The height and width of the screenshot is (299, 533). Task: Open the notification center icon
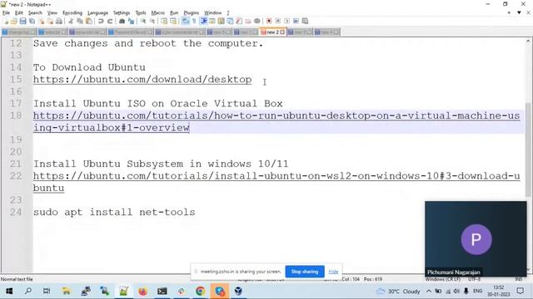tap(520, 292)
